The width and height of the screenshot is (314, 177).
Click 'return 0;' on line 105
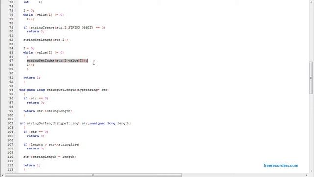36,136
